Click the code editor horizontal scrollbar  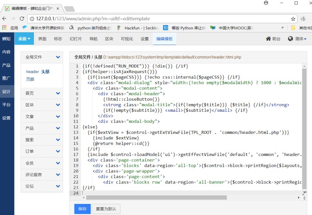pyautogui.click(x=155, y=198)
